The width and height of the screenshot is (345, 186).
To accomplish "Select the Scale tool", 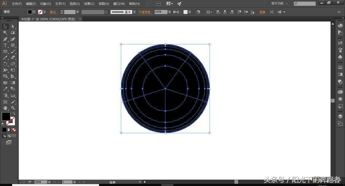I will 13,64.
